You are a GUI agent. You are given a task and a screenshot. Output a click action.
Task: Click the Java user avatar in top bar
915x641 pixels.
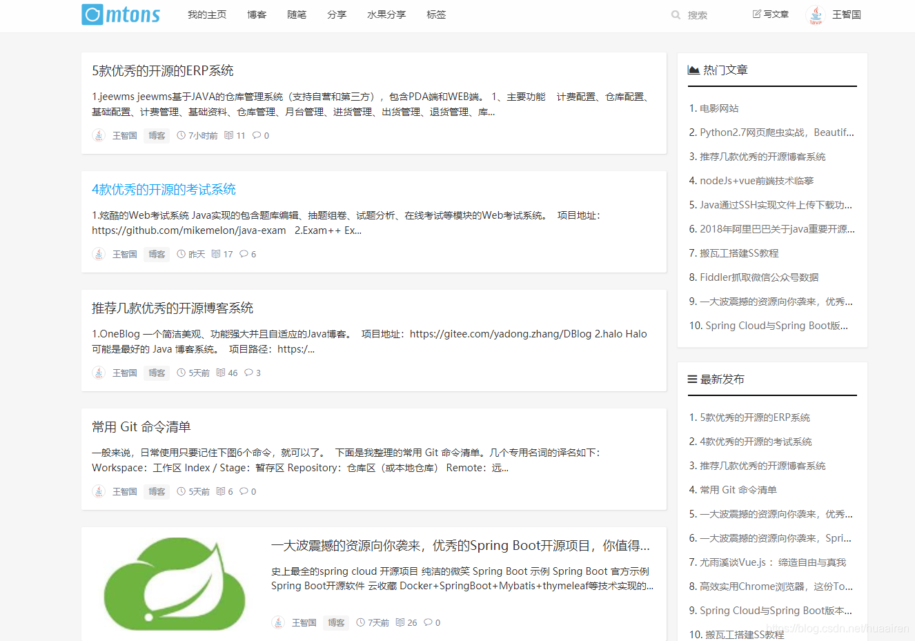816,14
